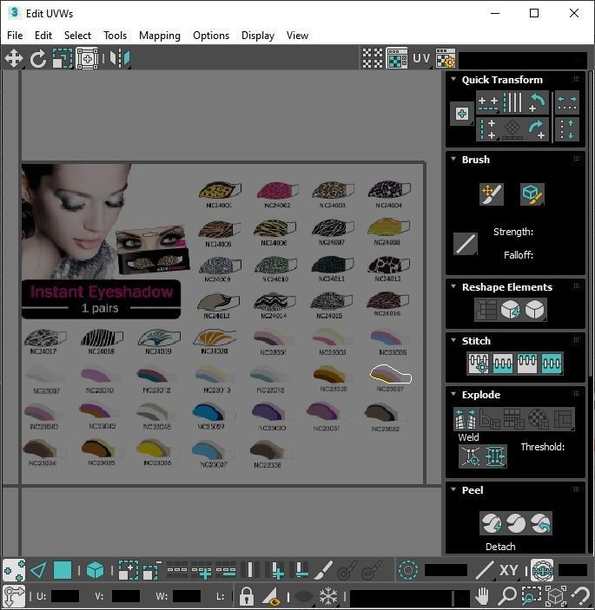
Task: Open the UV coordinates dropdown
Action: point(421,58)
